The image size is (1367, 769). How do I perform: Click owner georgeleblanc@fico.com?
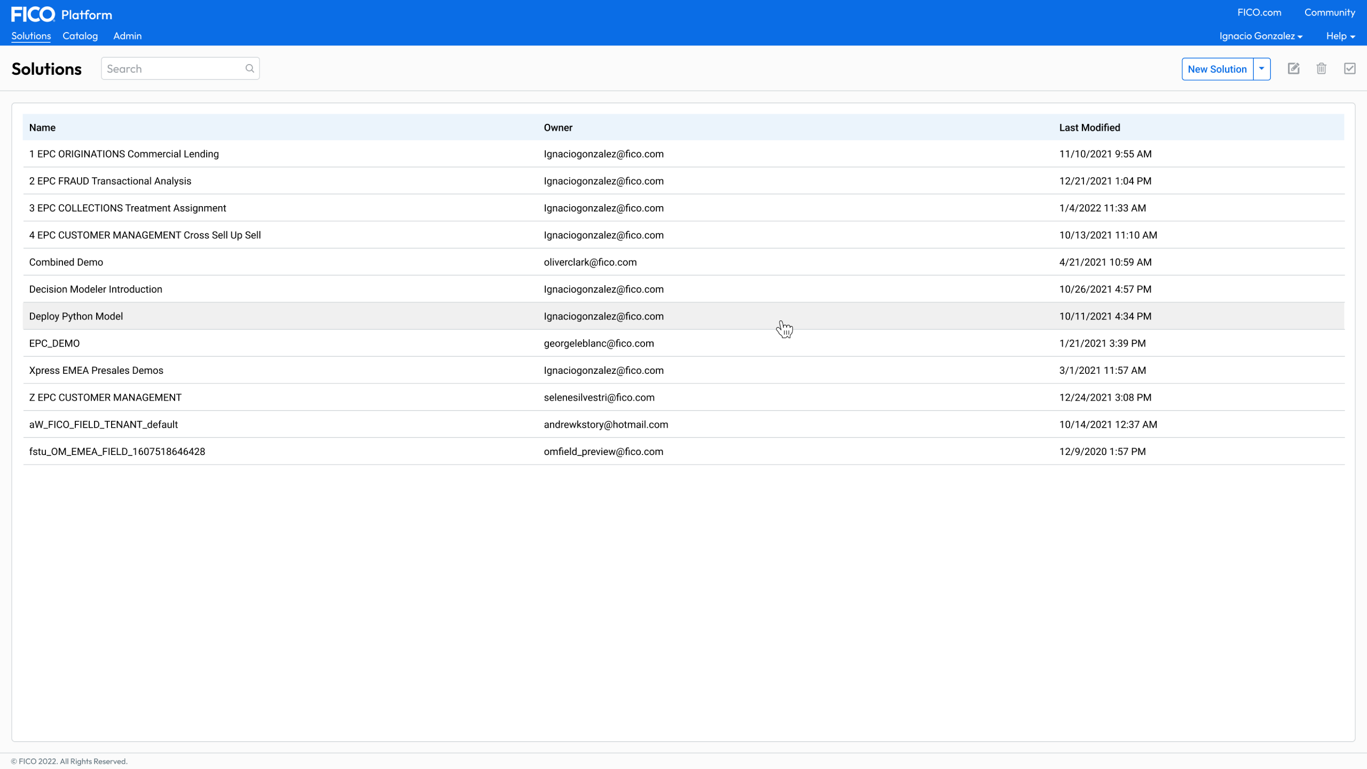(599, 343)
